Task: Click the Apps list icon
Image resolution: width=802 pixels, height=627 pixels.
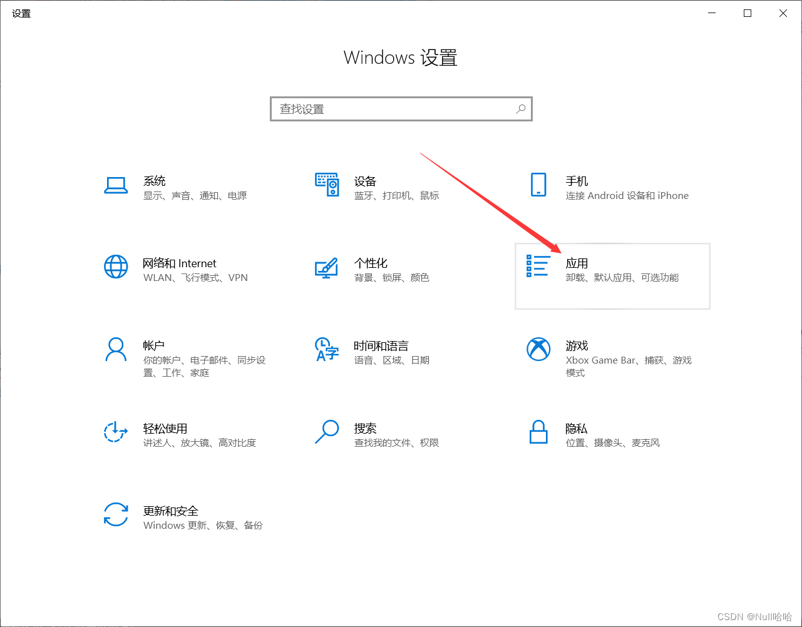Action: tap(538, 266)
